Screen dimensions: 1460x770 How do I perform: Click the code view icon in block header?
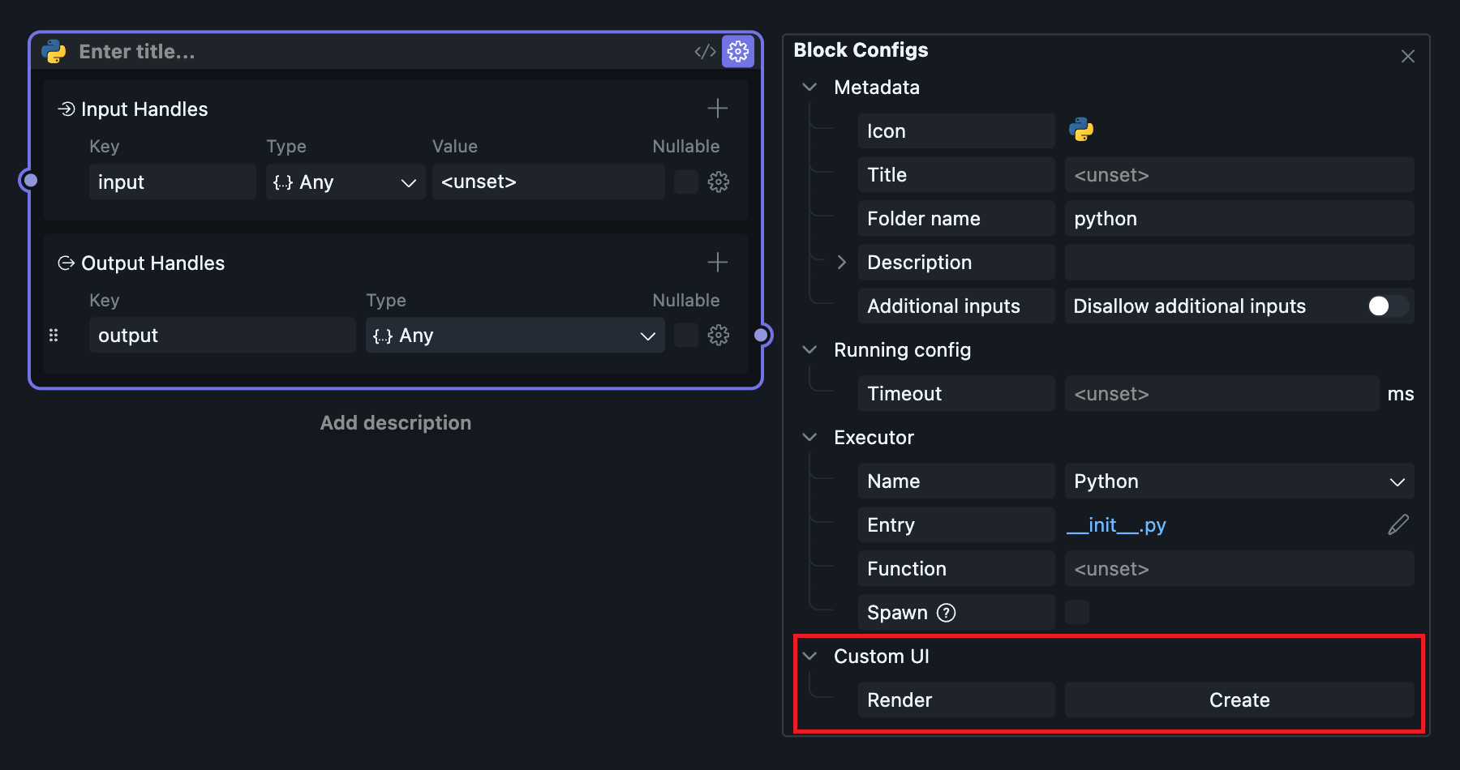(705, 52)
